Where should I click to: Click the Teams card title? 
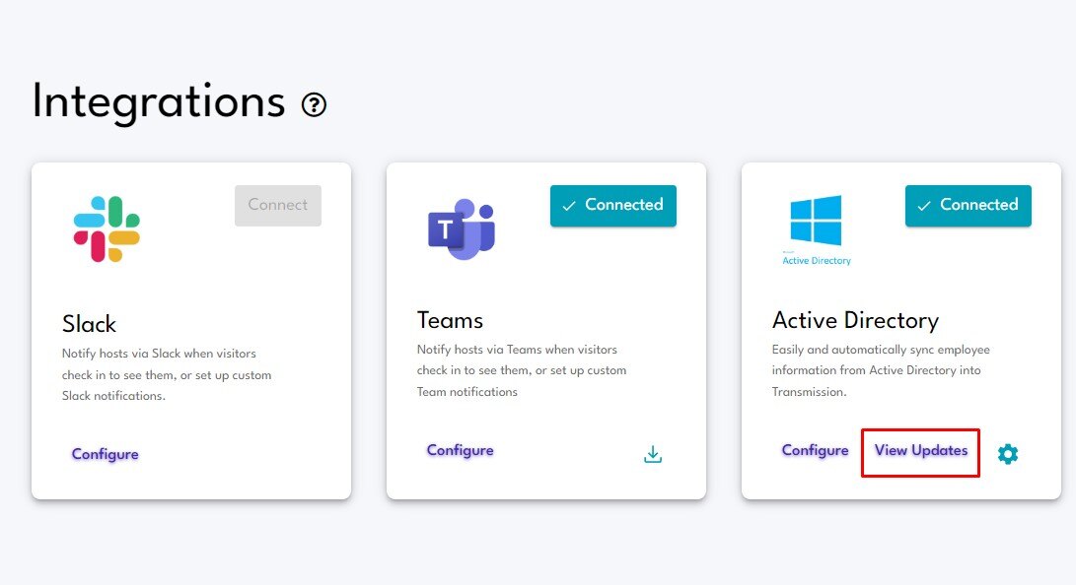[450, 320]
